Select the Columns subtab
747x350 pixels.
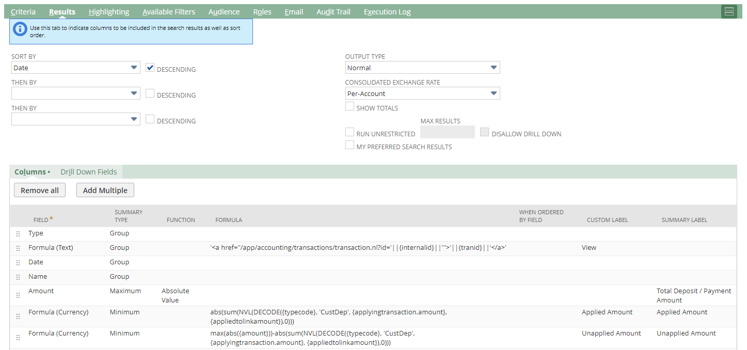point(32,172)
